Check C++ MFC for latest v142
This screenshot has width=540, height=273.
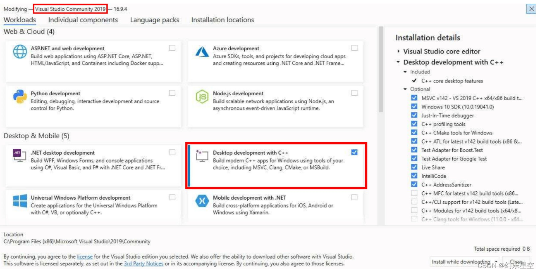pyautogui.click(x=414, y=193)
